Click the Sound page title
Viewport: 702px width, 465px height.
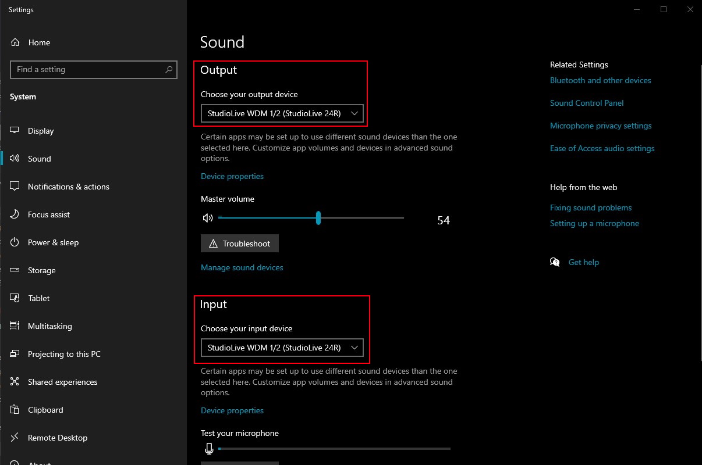pyautogui.click(x=222, y=42)
